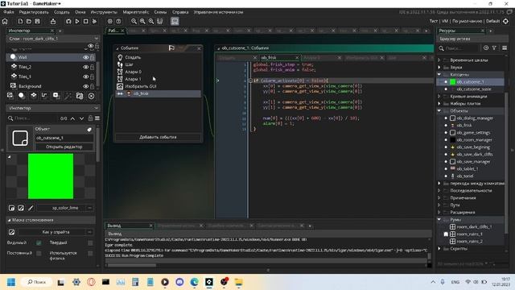Reset workspace zoom
Screen dimensions: 515x290
[x=142, y=22]
